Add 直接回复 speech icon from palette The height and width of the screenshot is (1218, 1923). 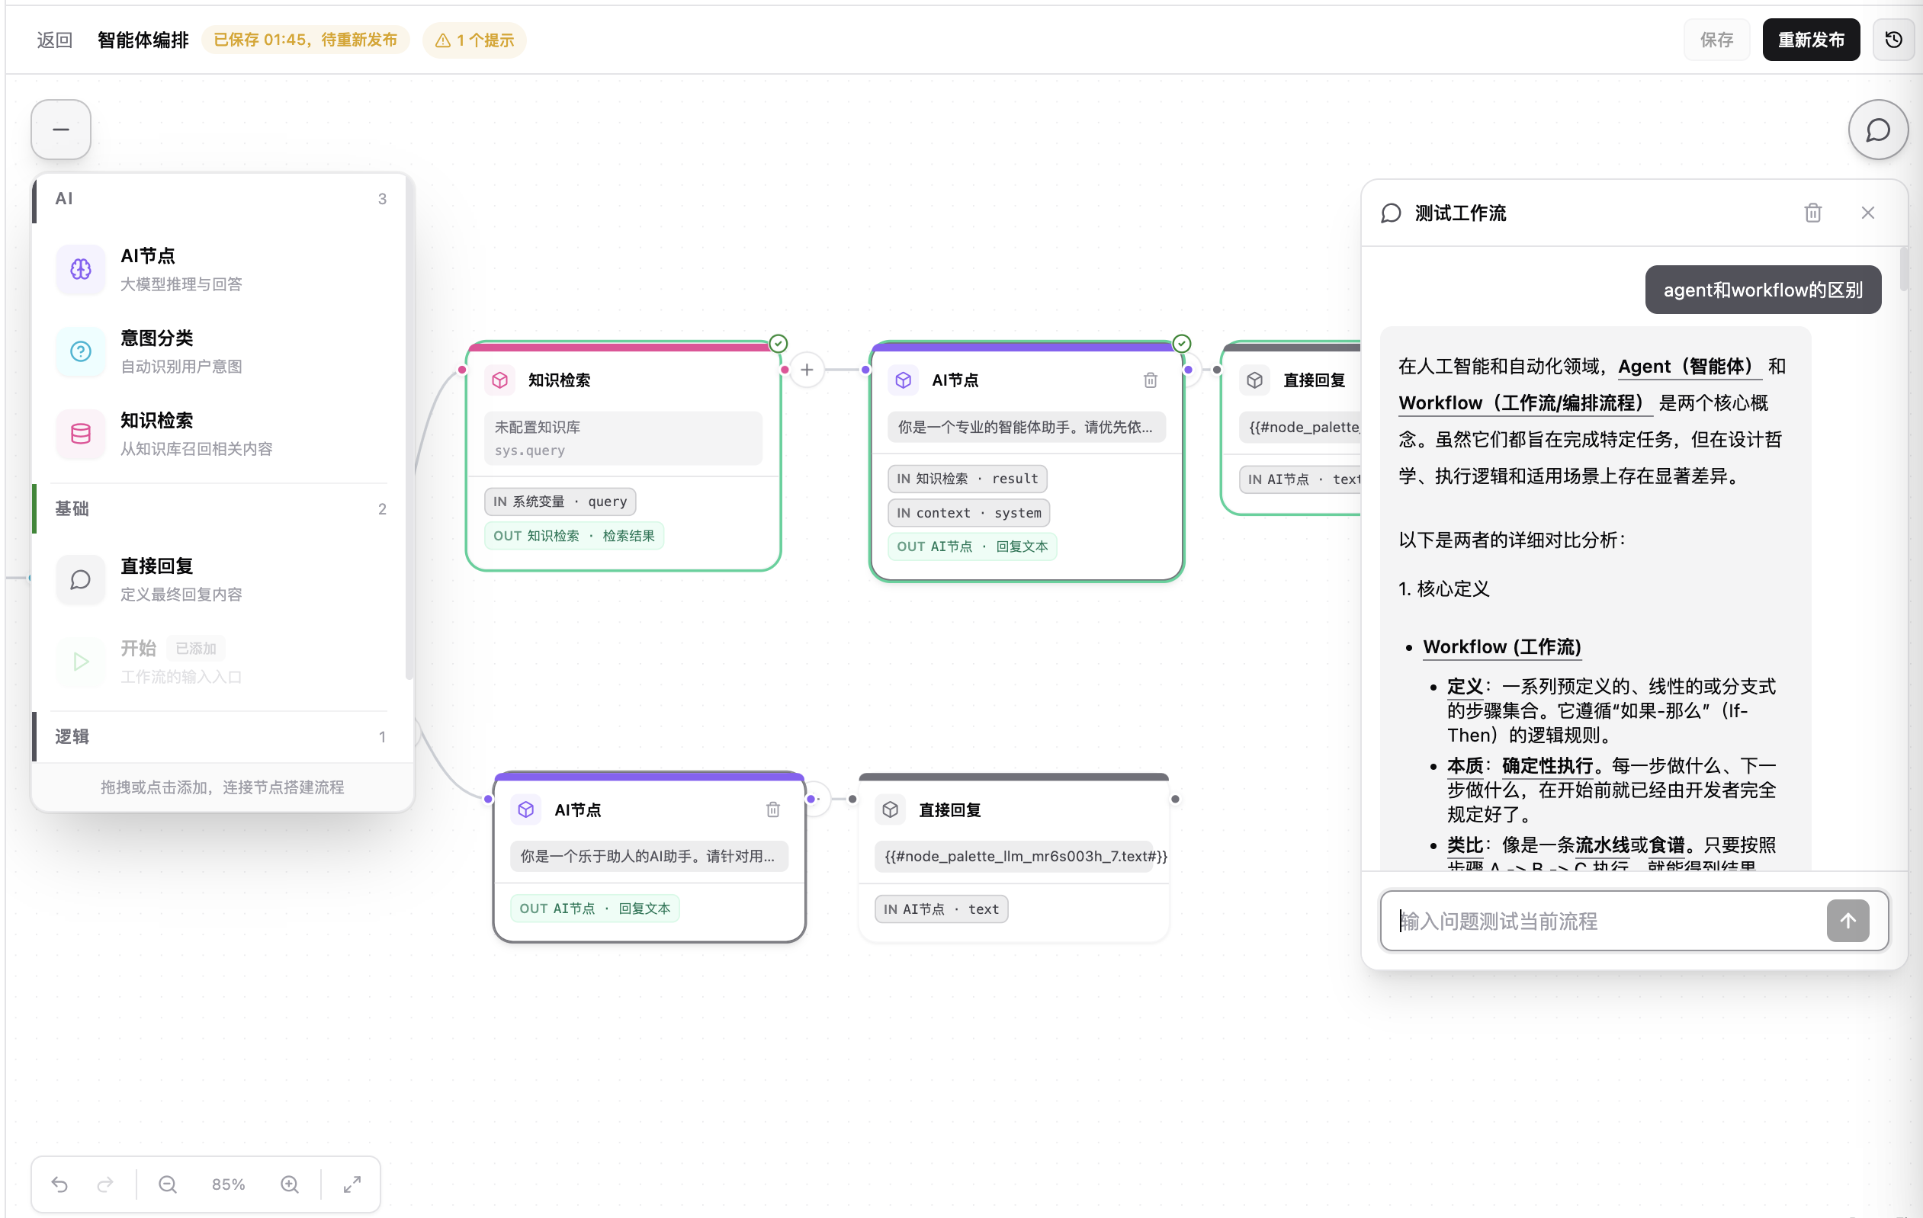[x=81, y=579]
